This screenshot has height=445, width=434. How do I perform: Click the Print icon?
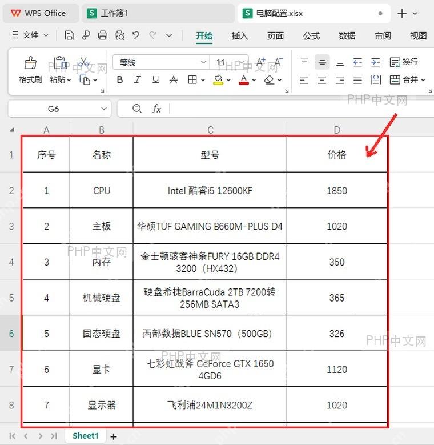pos(102,35)
